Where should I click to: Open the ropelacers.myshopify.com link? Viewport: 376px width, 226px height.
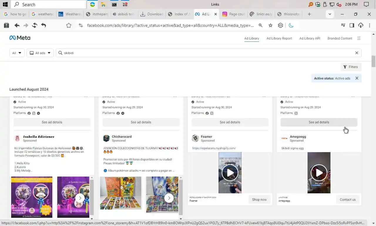pyautogui.click(x=214, y=148)
